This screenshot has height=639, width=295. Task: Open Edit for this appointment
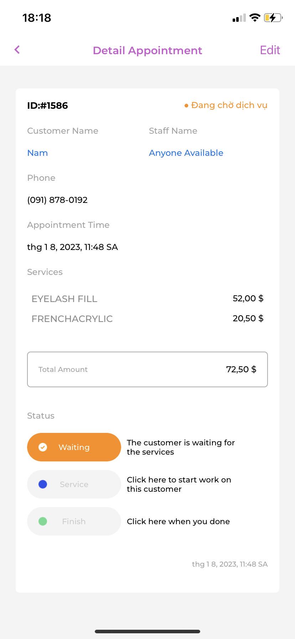coord(270,50)
